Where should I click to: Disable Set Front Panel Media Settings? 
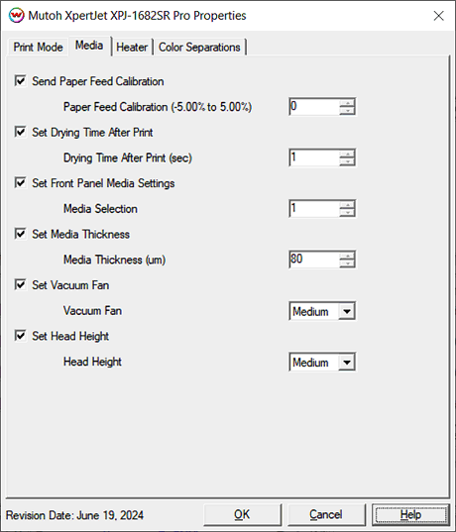click(21, 183)
